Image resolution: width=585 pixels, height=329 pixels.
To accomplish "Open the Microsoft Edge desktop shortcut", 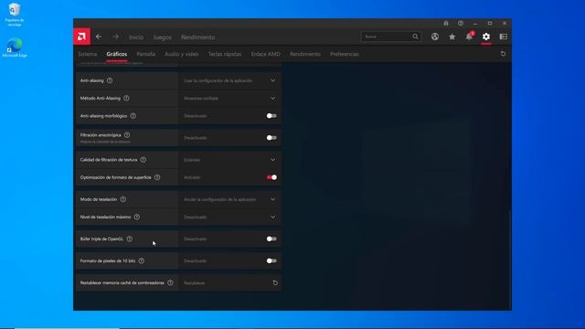I will point(15,48).
